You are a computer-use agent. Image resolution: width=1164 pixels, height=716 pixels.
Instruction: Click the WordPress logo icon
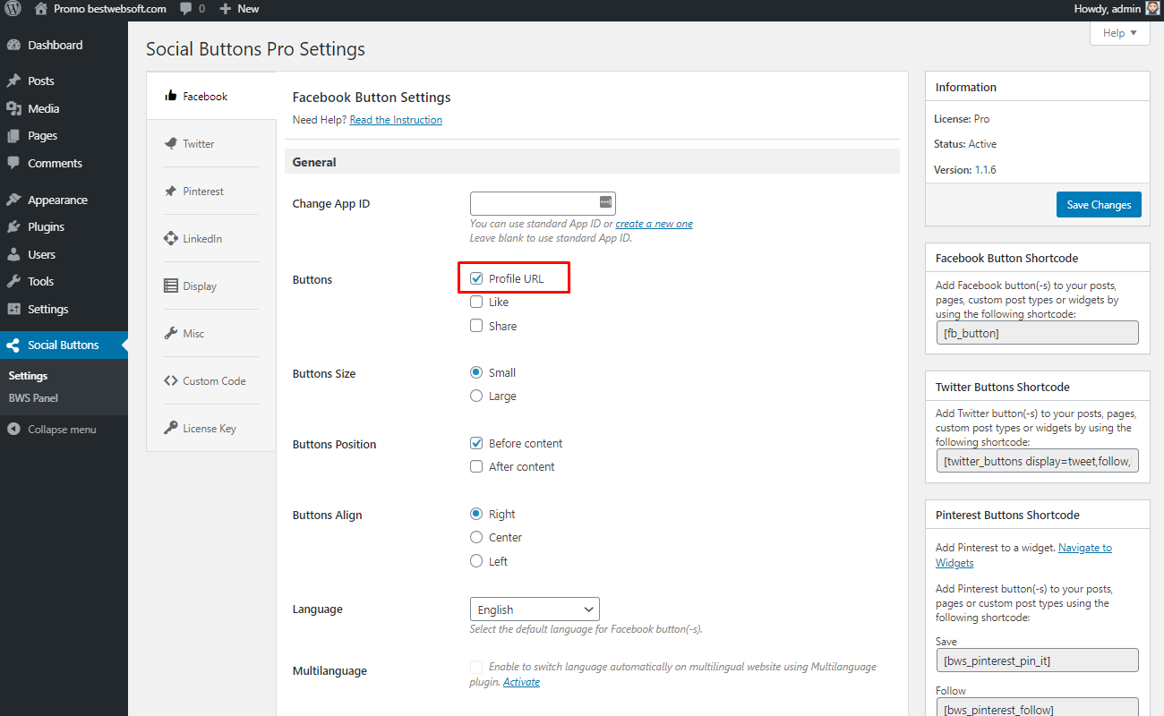[13, 8]
